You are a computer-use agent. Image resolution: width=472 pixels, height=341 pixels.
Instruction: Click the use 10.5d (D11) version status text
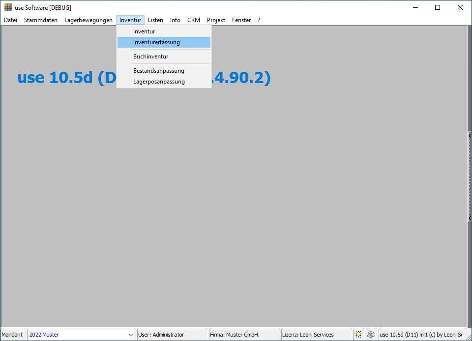[x=421, y=335]
